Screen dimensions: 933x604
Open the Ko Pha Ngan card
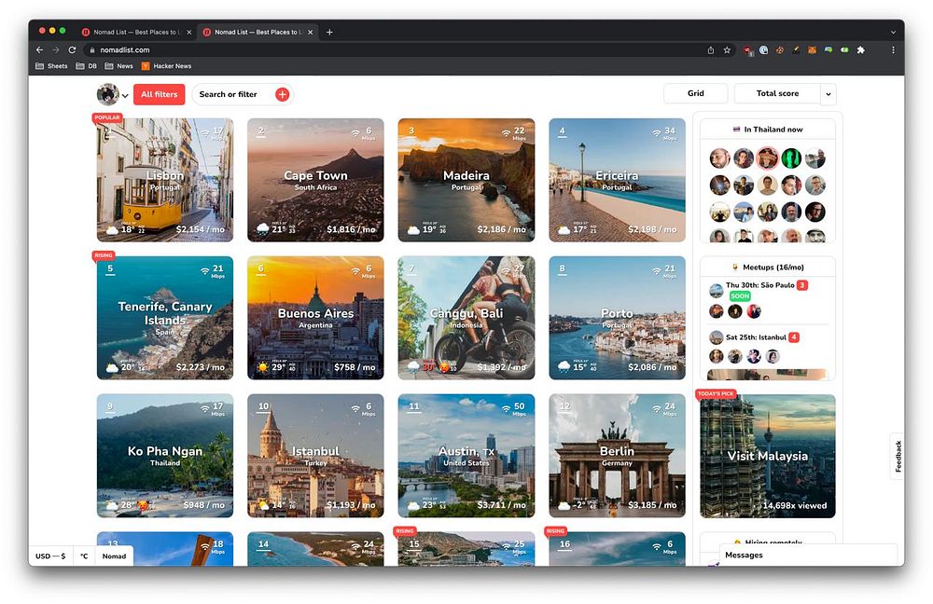[x=165, y=456]
